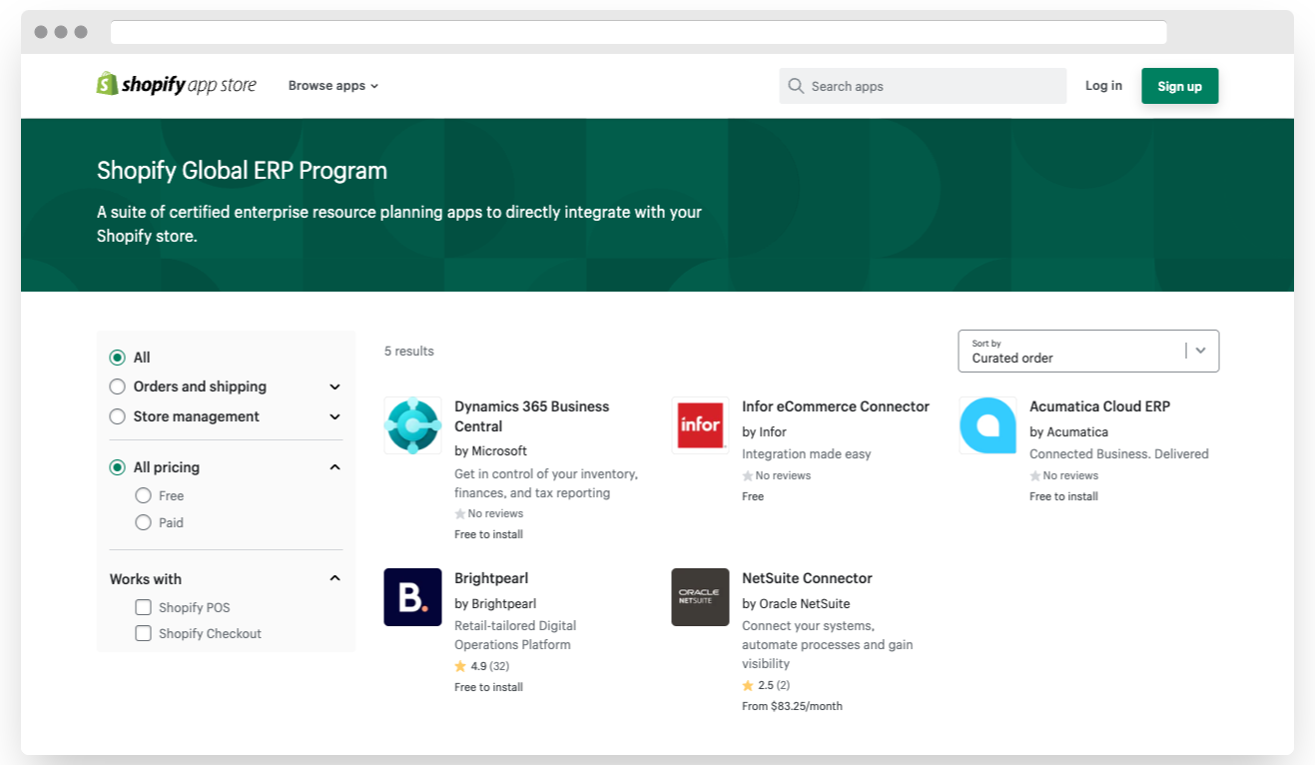Open the Brightpearl dark logo icon
Image resolution: width=1315 pixels, height=765 pixels.
click(412, 597)
